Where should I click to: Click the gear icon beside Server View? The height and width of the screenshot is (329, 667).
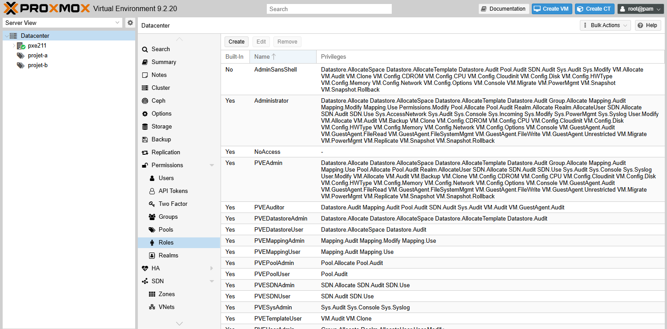130,23
